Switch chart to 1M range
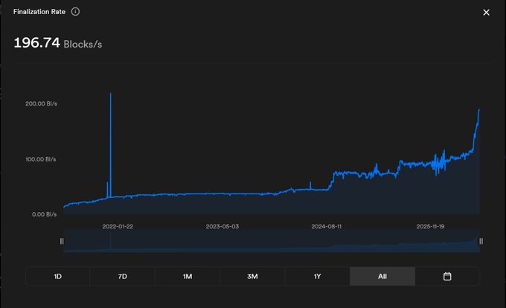Image resolution: width=506 pixels, height=308 pixels. point(188,277)
